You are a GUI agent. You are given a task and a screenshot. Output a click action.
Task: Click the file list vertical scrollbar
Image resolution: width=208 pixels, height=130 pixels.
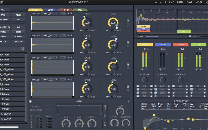(x=26, y=88)
